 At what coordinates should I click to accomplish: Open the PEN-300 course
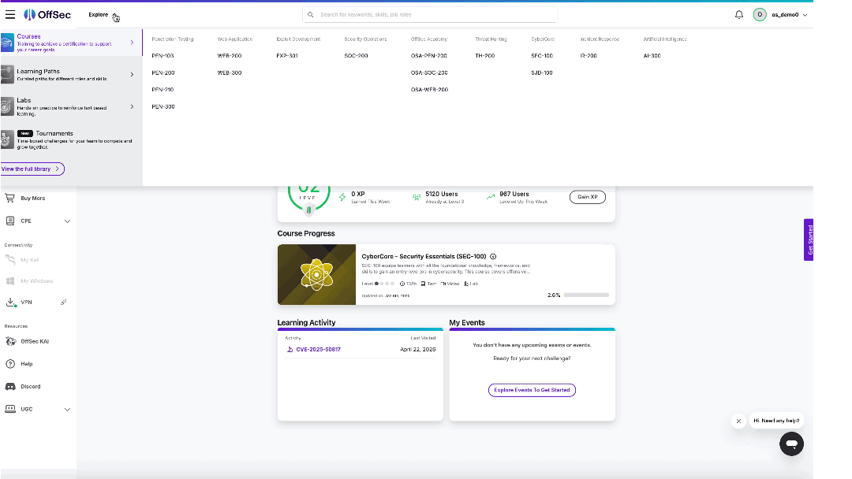tap(163, 107)
